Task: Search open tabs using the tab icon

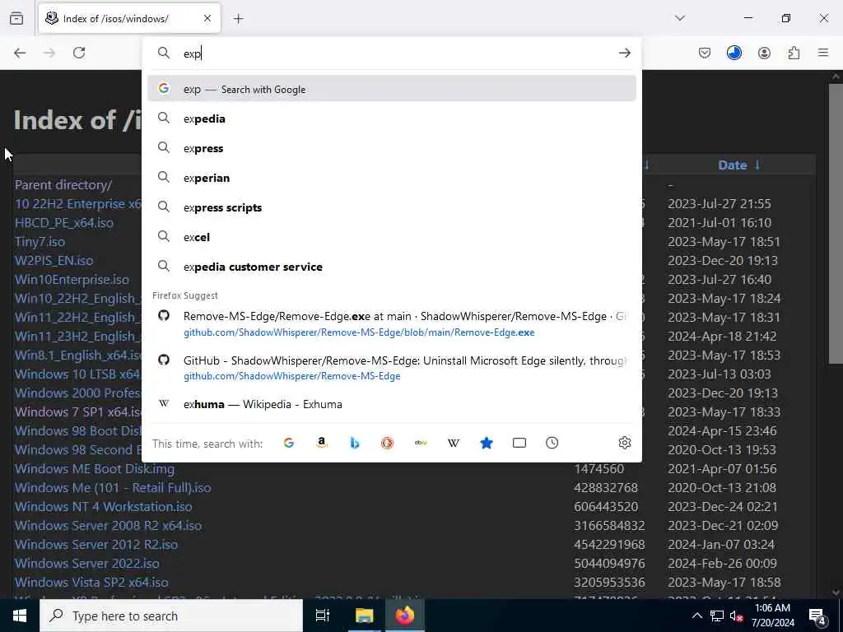Action: (x=519, y=443)
